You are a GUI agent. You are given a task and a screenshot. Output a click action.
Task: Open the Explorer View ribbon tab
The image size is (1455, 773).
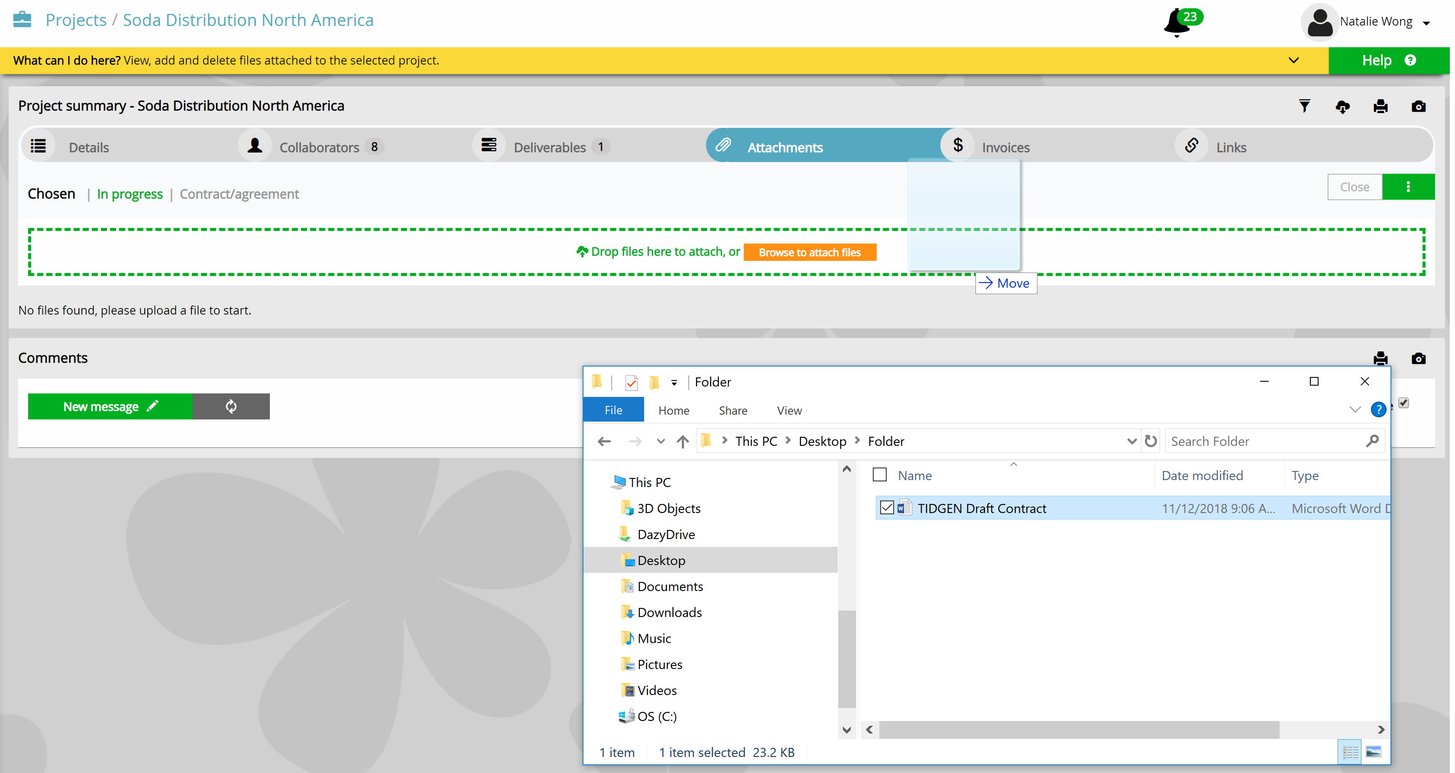coord(789,410)
